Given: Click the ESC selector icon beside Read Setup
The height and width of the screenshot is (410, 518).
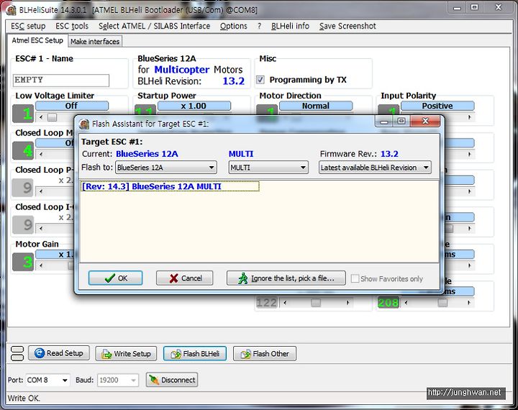Looking at the screenshot, I should coord(17,353).
